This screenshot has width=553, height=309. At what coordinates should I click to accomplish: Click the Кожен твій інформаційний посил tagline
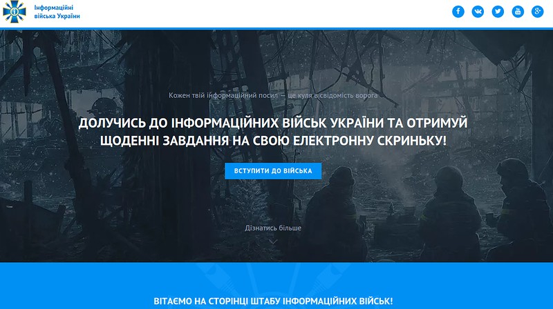[x=273, y=95]
